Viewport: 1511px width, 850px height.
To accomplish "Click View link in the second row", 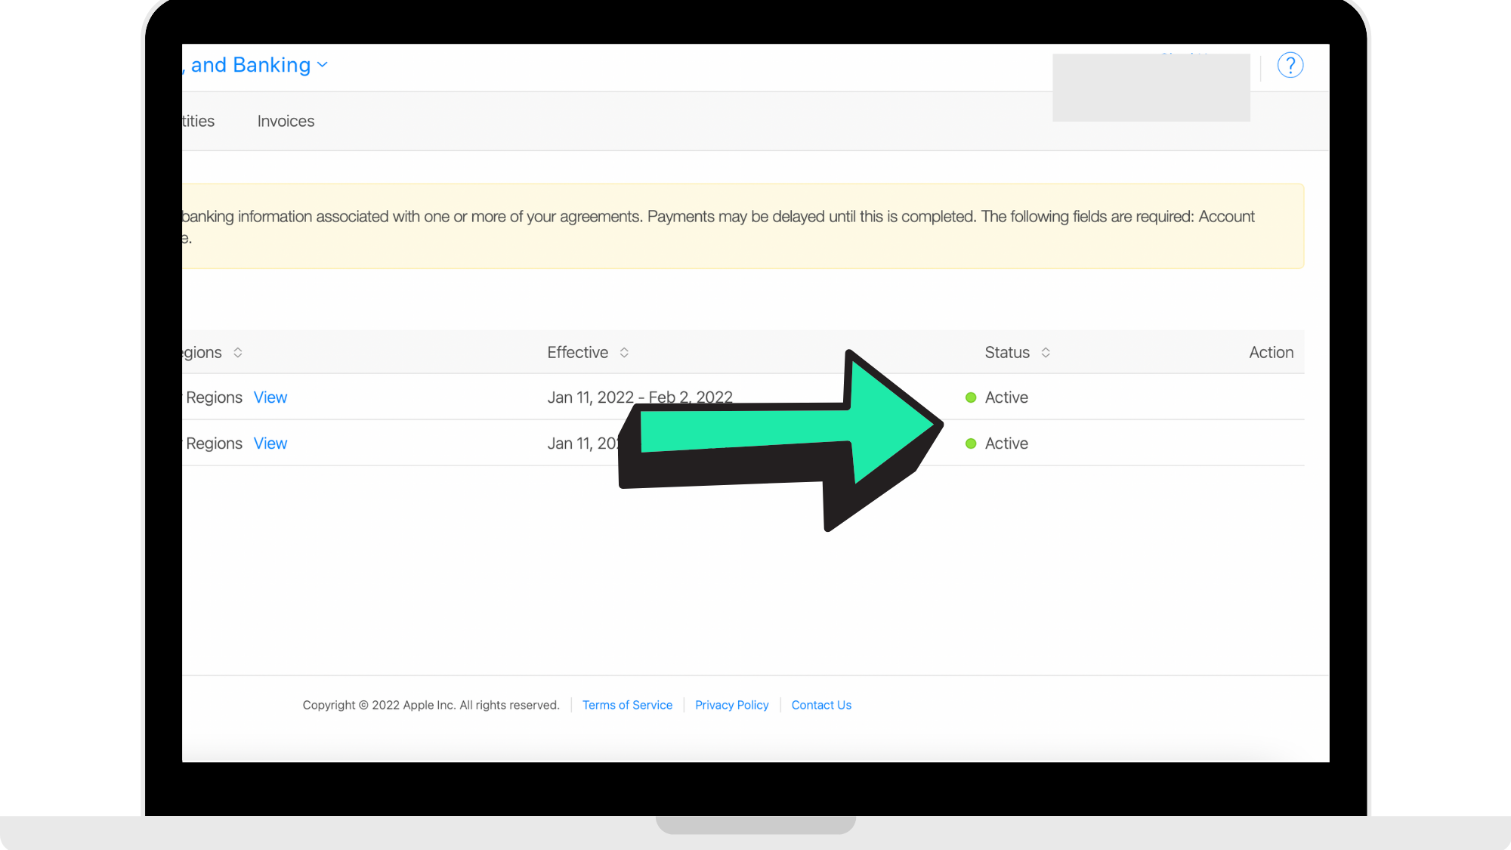I will [x=270, y=444].
